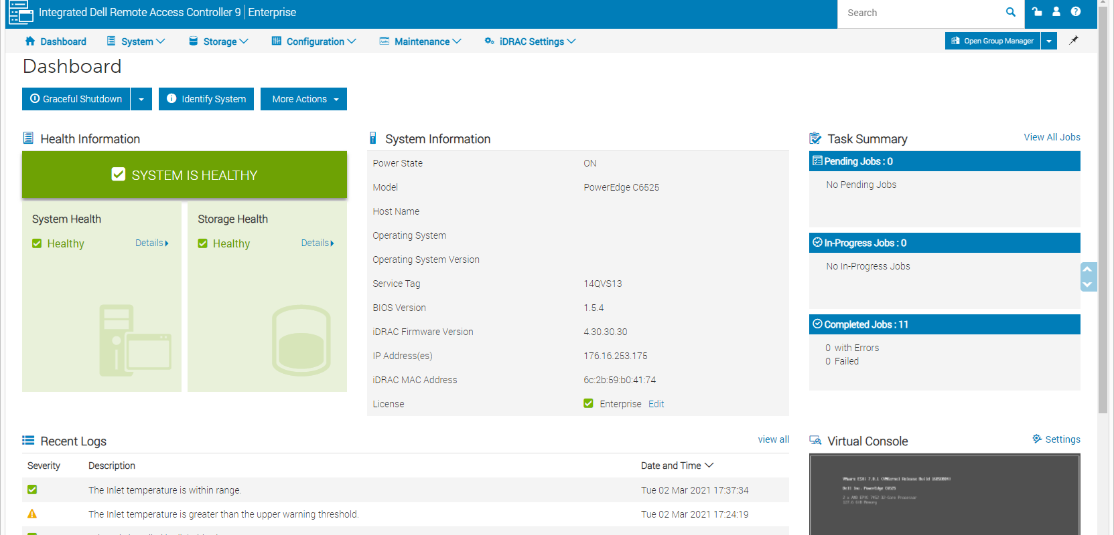Sort logs by Date and Time column

677,465
